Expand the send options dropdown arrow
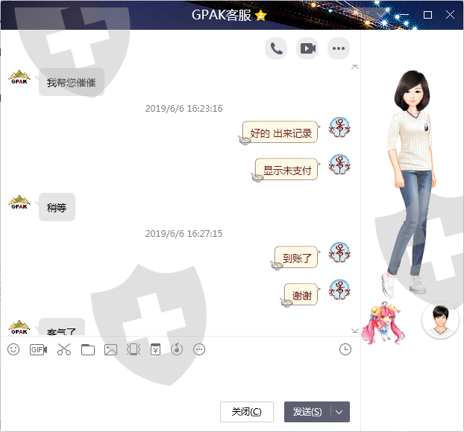Screen dimensions: 464x432 coord(339,412)
